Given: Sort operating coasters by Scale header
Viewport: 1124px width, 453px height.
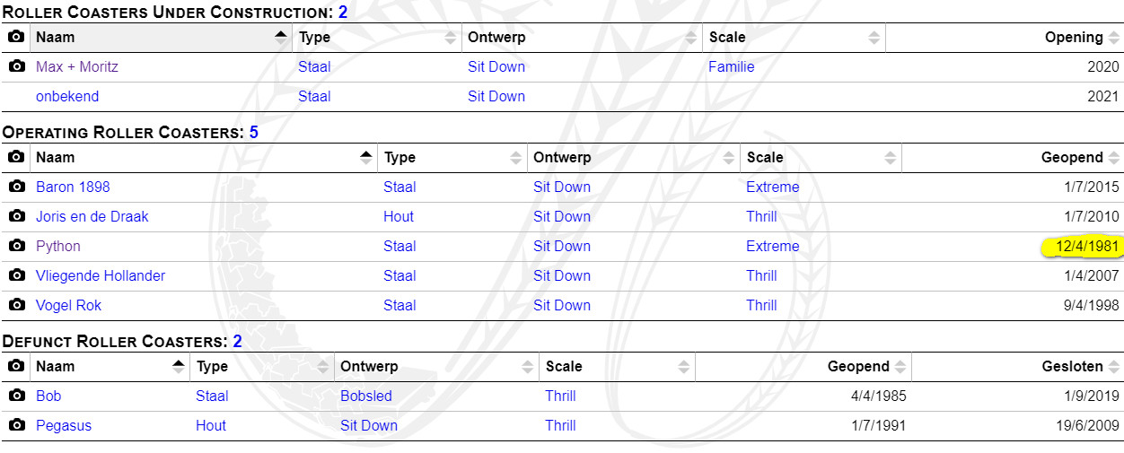Looking at the screenshot, I should coord(765,158).
